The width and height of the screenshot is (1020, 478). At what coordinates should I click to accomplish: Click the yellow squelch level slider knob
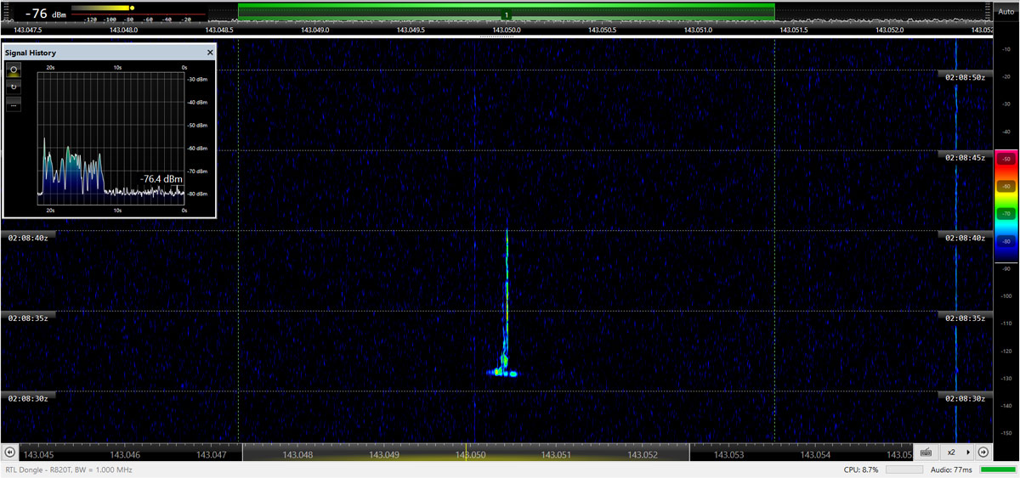(132, 8)
